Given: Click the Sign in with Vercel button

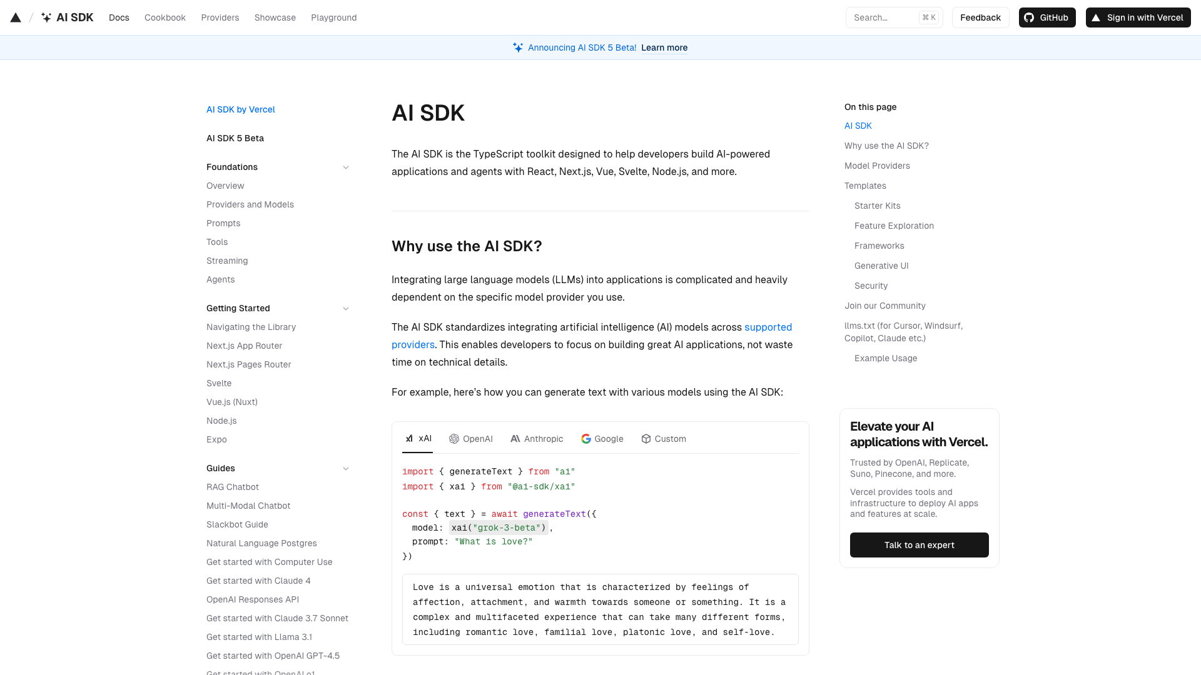Looking at the screenshot, I should pyautogui.click(x=1138, y=17).
